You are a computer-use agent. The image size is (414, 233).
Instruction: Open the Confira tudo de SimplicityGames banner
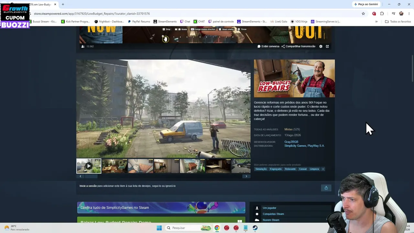[161, 207]
